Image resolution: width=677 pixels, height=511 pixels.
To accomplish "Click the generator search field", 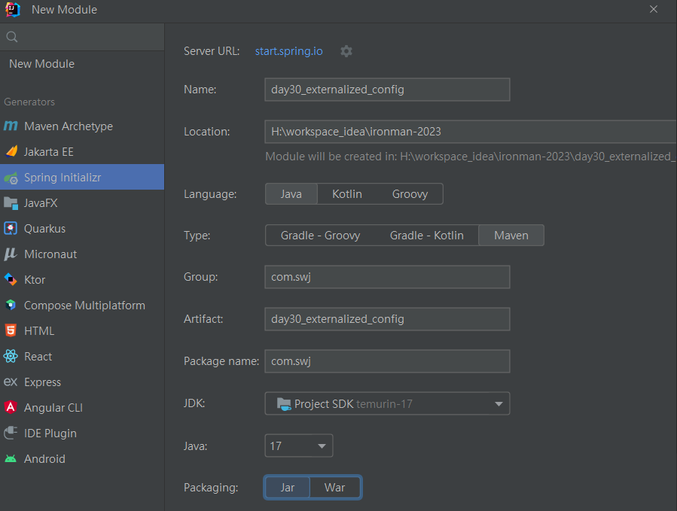I will pos(82,37).
